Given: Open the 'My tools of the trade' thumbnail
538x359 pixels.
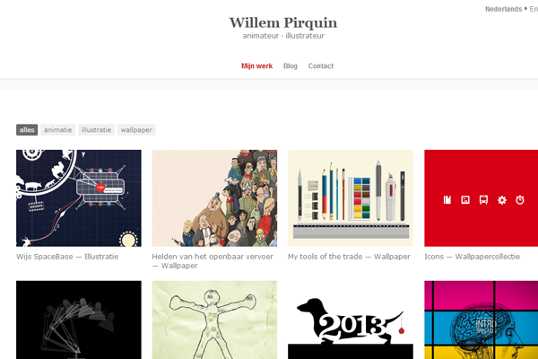Looking at the screenshot, I should (x=351, y=197).
